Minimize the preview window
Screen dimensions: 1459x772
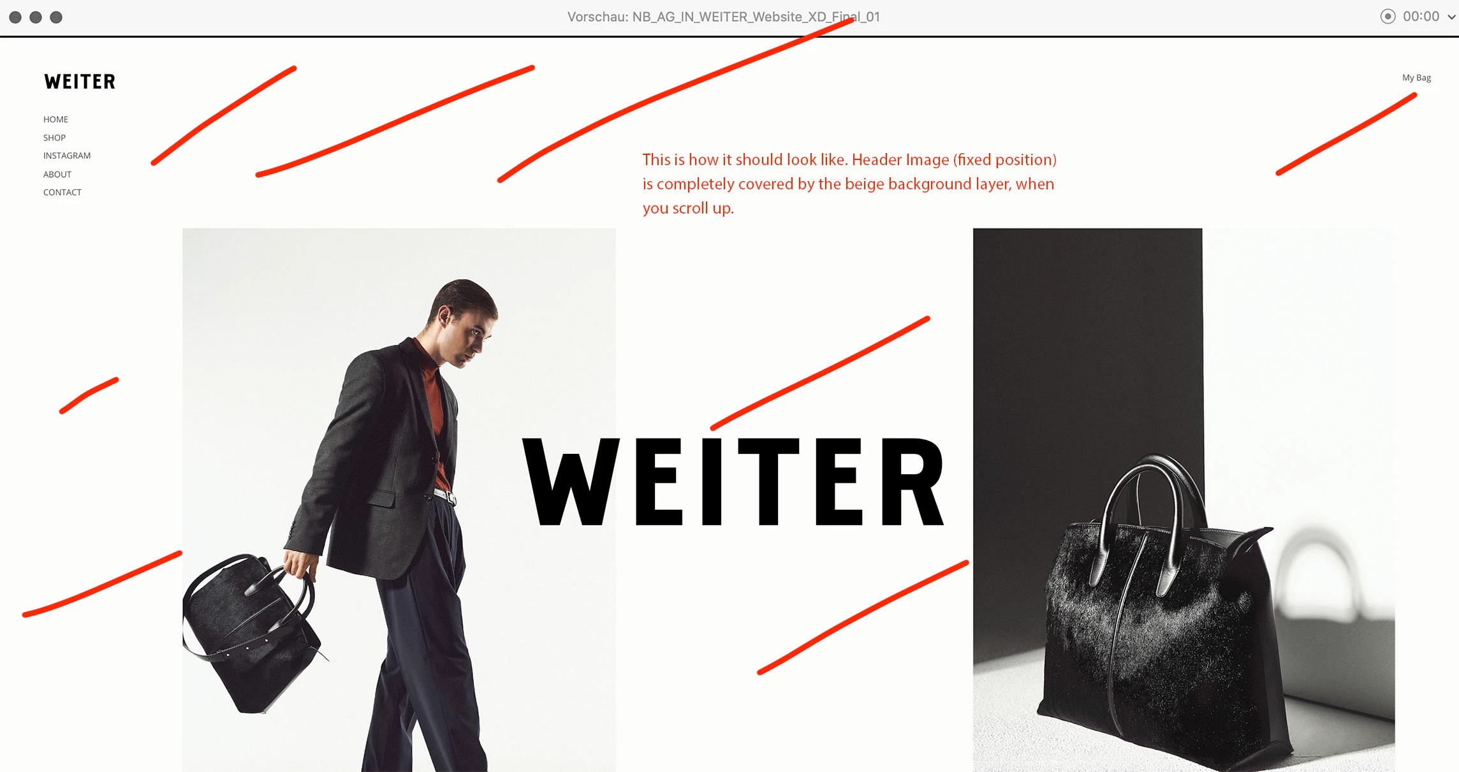pos(36,17)
